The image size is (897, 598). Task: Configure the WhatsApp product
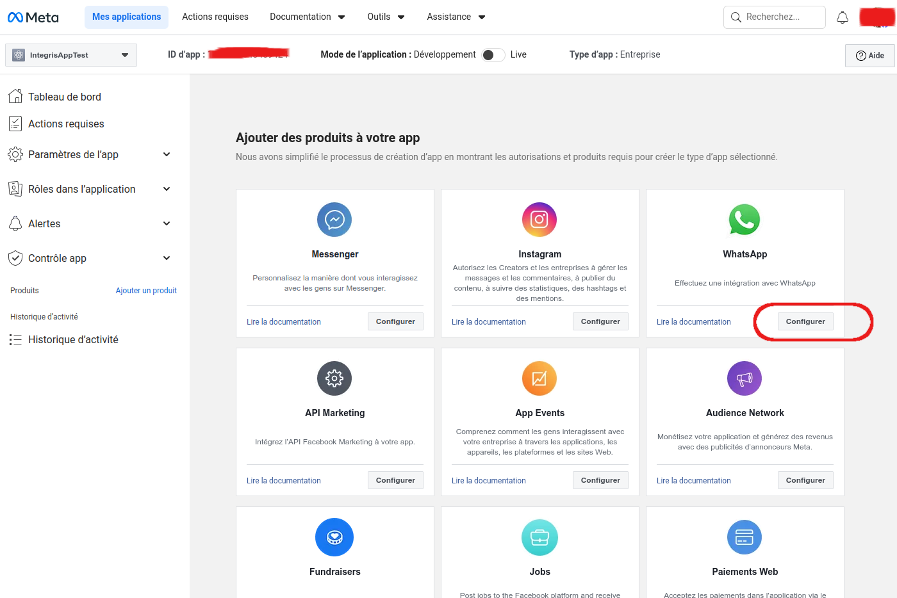point(805,321)
